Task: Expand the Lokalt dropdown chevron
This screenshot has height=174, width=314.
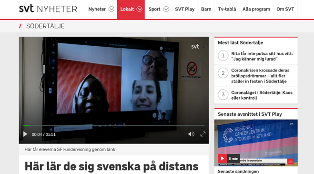Action: [x=140, y=9]
